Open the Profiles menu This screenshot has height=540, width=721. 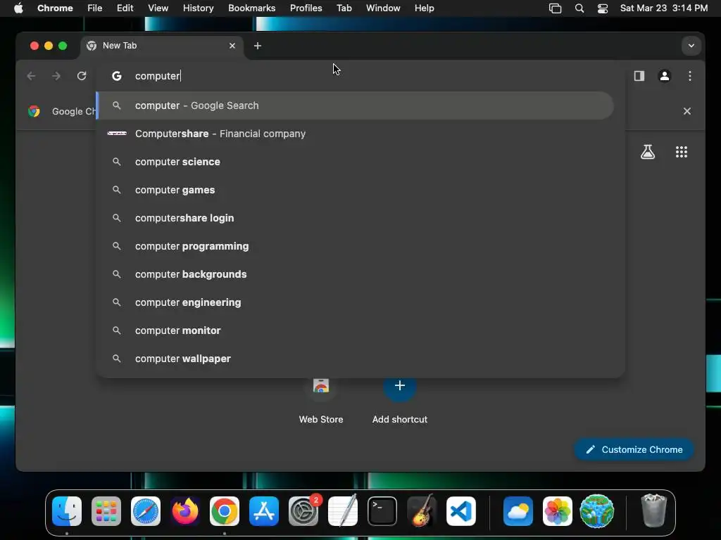[x=306, y=8]
